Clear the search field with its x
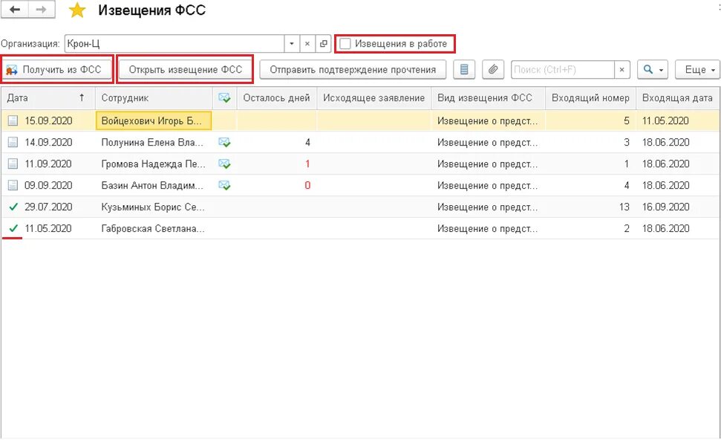Viewport: 721px width, 440px height. tap(622, 70)
